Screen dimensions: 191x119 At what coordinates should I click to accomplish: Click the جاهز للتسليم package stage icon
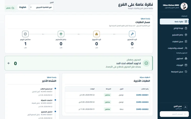(61, 34)
